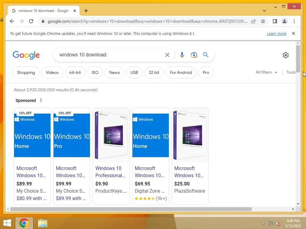The width and height of the screenshot is (306, 229).
Task: Open Chrome's three-dot menu
Action: [x=294, y=21]
